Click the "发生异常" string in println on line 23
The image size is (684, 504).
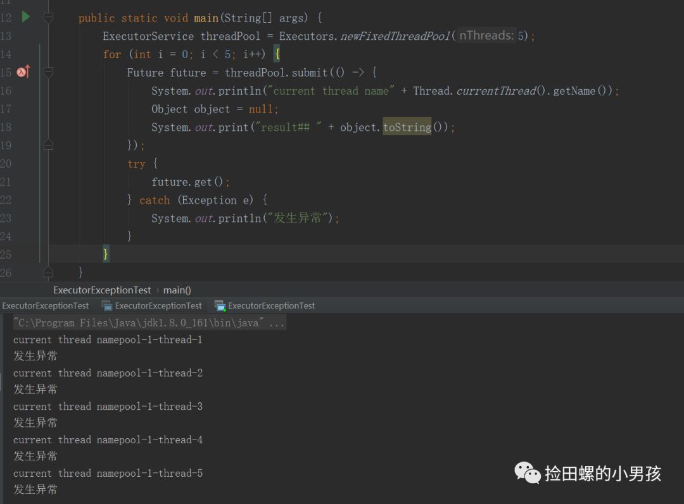pos(297,218)
